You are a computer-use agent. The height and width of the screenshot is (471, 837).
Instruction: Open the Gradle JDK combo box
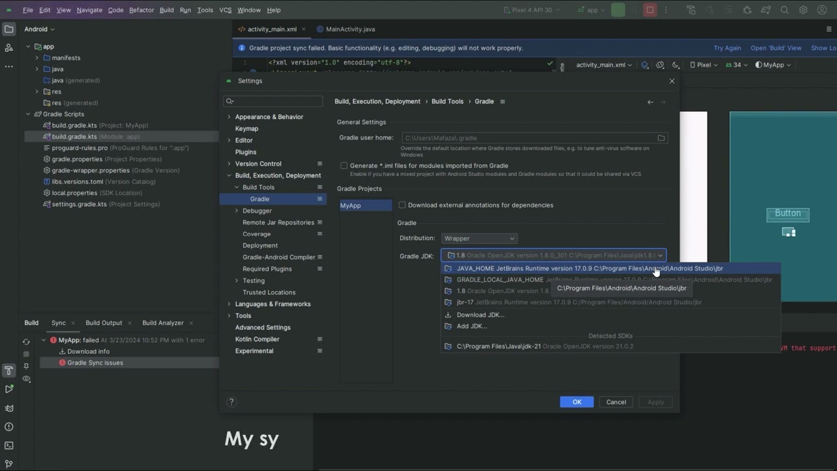(x=554, y=255)
